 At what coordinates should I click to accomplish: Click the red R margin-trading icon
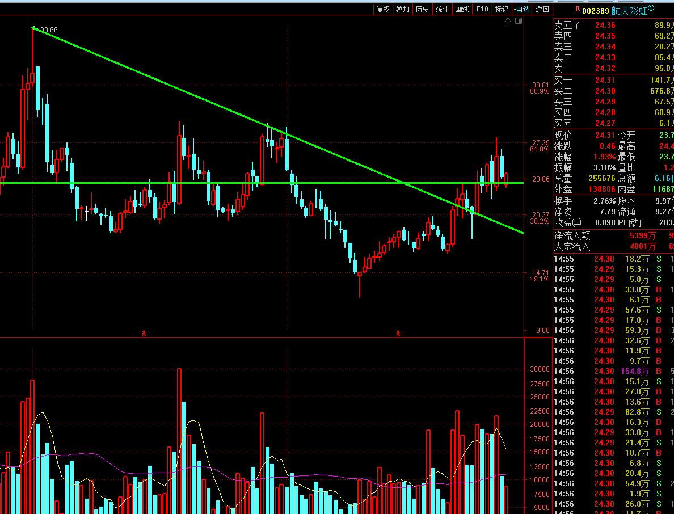pos(578,9)
